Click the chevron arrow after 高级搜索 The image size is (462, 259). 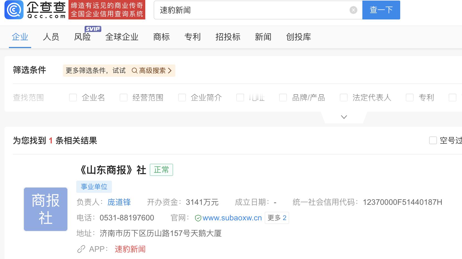170,71
